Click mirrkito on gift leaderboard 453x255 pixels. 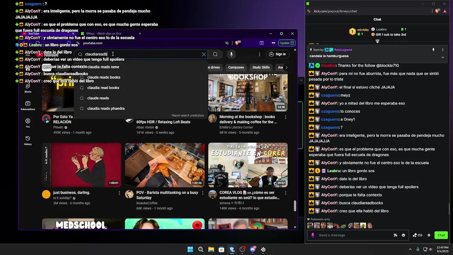[363, 30]
